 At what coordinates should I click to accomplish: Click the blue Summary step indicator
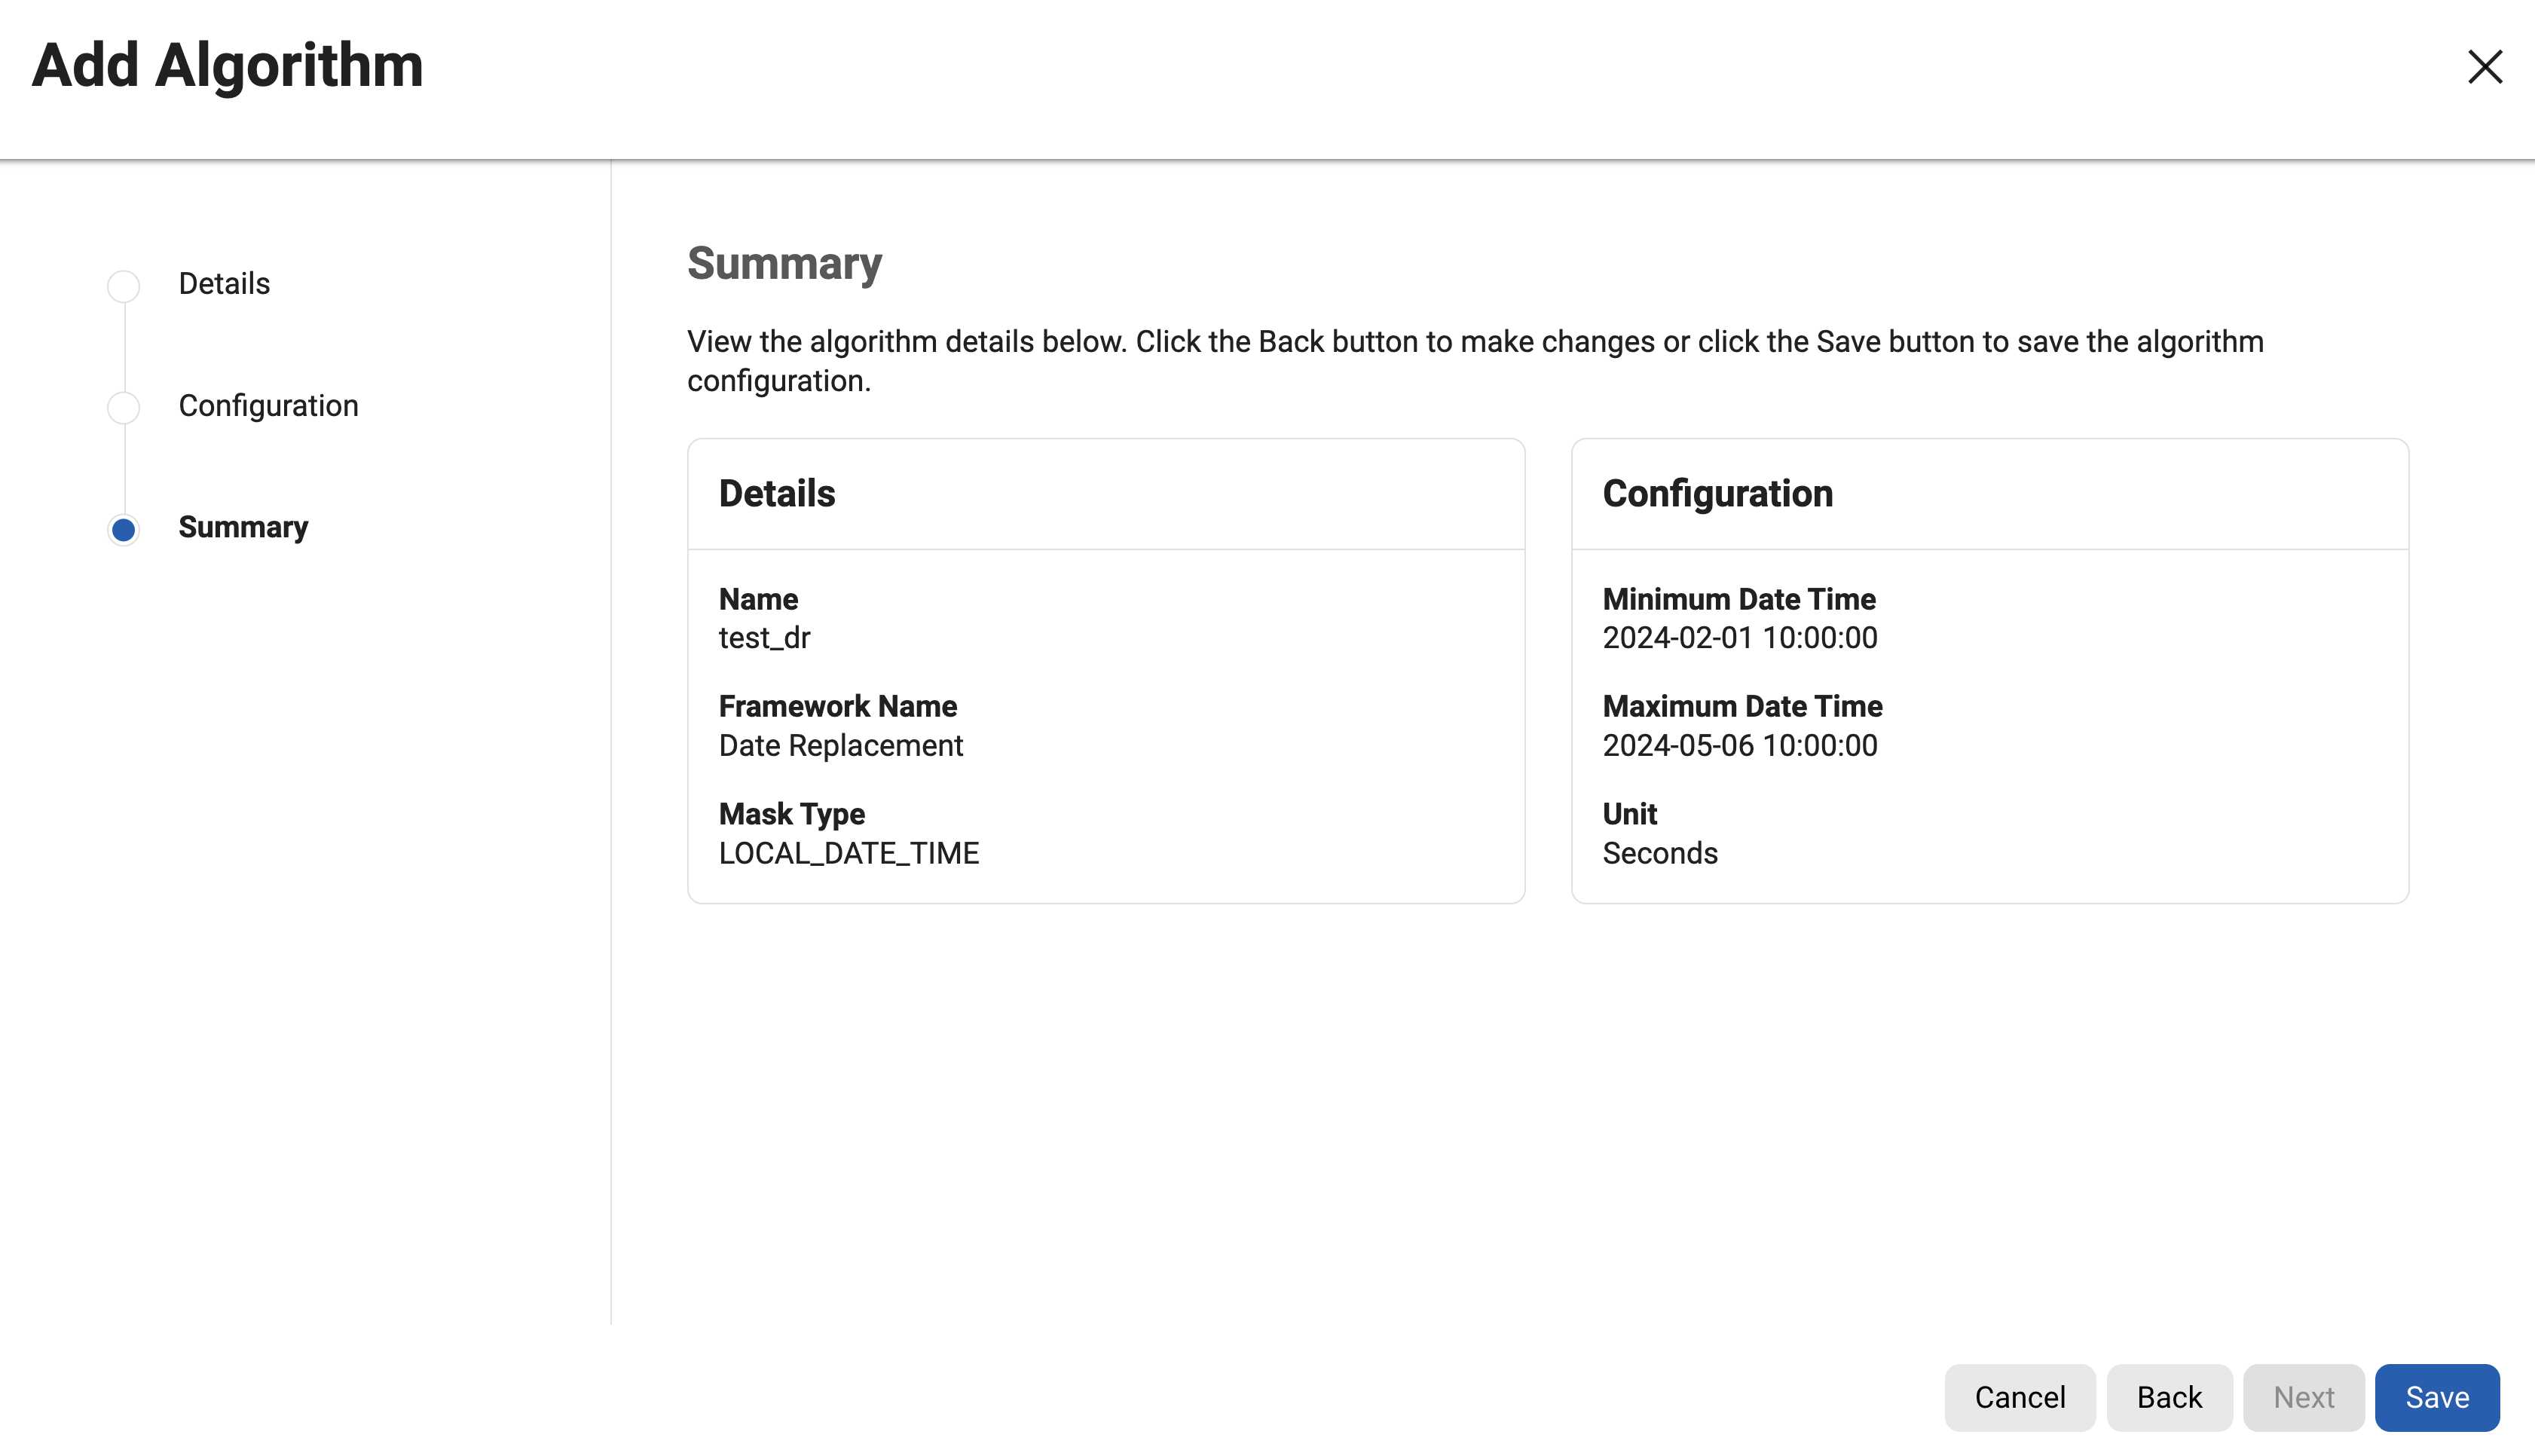123,529
